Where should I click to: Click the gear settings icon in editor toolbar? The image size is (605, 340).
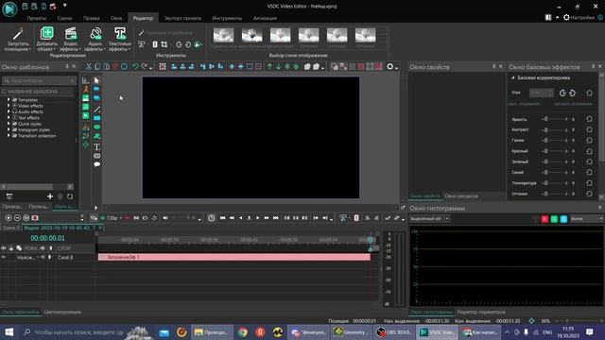click(390, 67)
